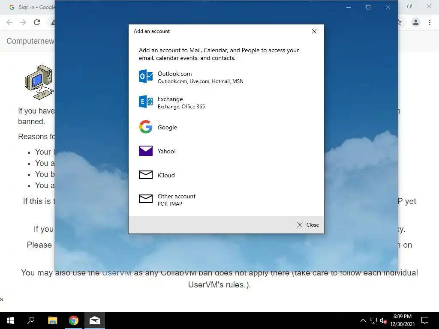Image resolution: width=439 pixels, height=329 pixels.
Task: Open the UserVM link on the webpage
Action: (117, 272)
